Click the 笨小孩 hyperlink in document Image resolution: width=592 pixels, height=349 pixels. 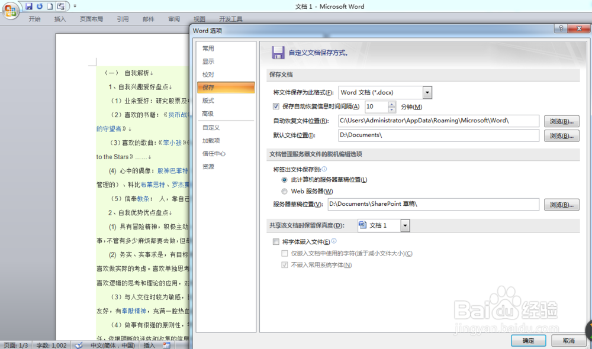[172, 143]
